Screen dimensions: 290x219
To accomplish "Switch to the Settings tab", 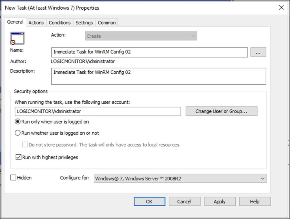I will pyautogui.click(x=84, y=22).
